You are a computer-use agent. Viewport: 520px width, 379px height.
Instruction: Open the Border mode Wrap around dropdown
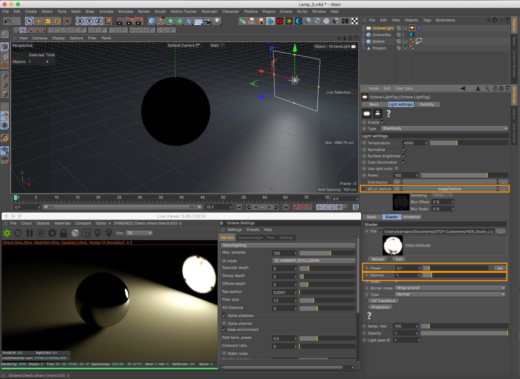coord(450,288)
